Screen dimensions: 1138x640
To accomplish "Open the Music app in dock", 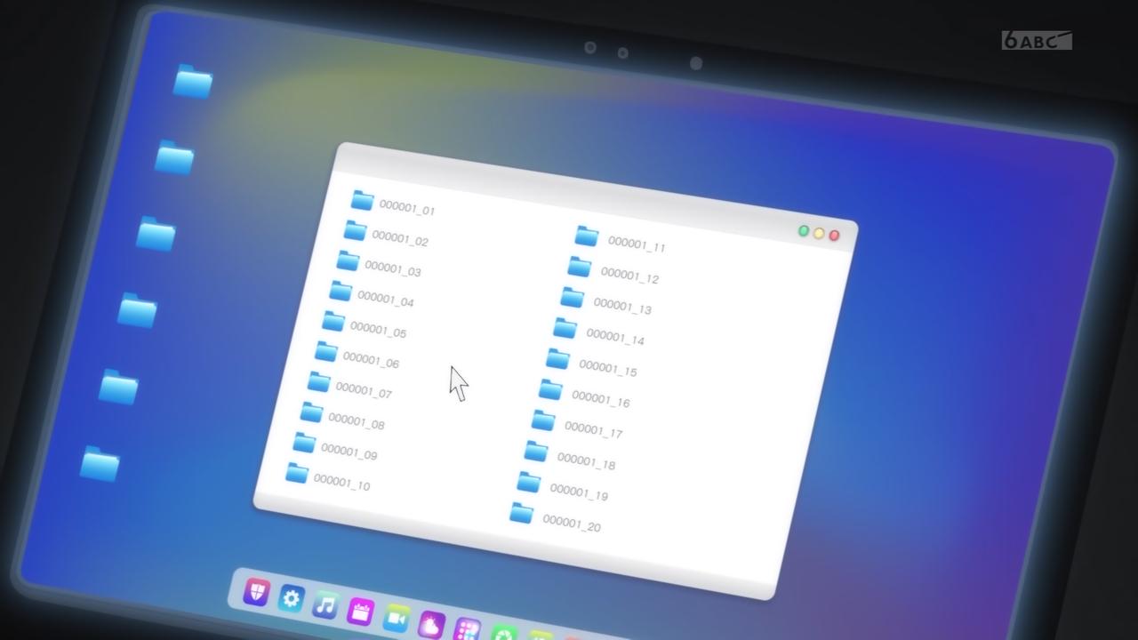I will tap(325, 606).
